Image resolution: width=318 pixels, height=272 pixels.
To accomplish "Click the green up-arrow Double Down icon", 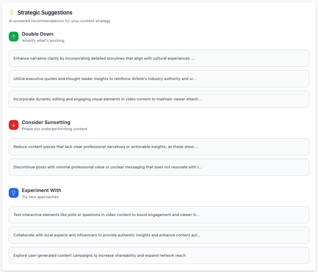I will coord(13,37).
